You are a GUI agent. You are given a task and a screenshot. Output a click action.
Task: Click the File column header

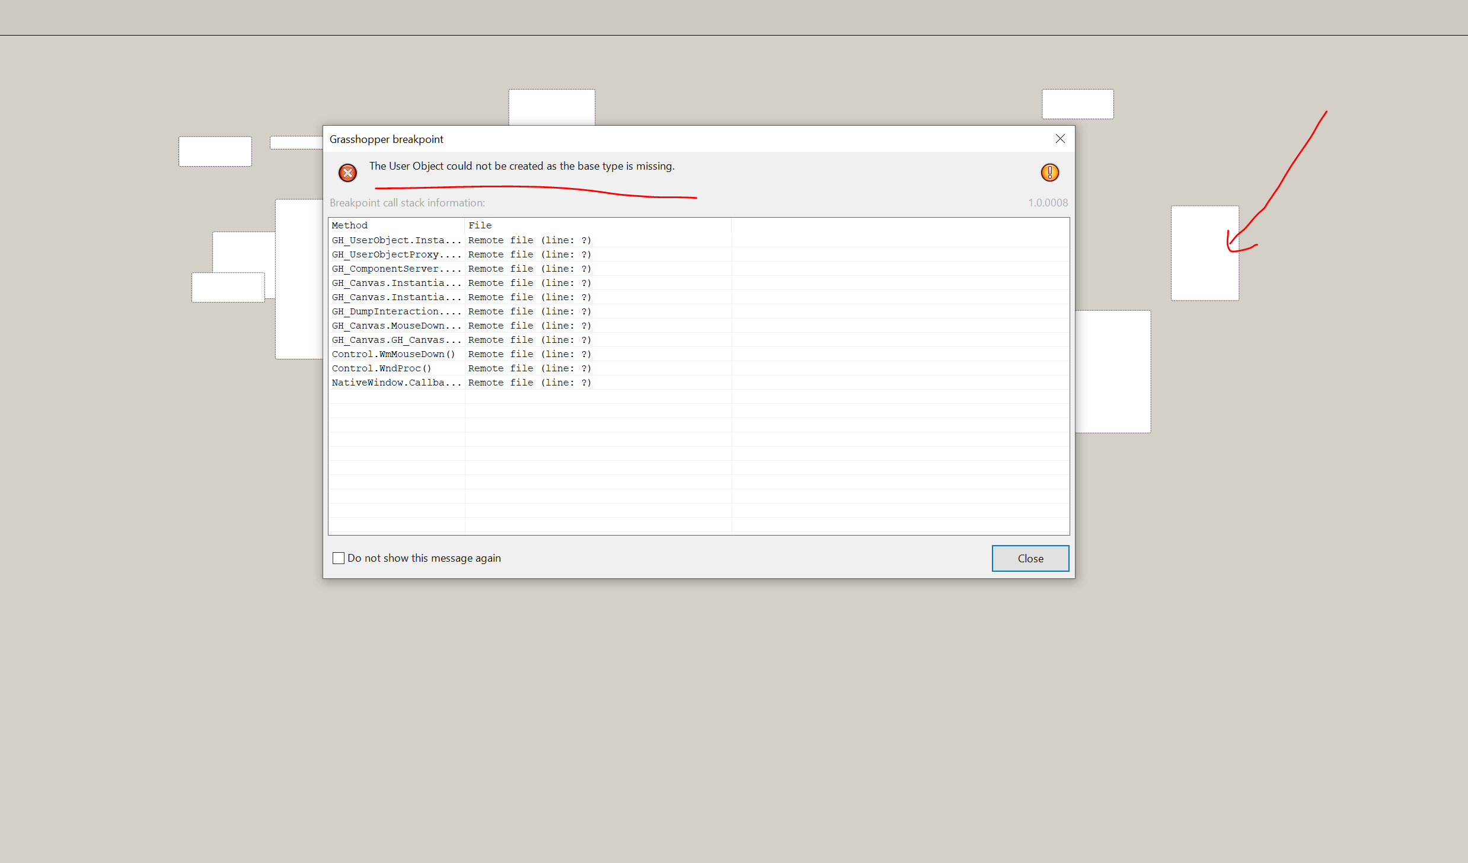[598, 225]
